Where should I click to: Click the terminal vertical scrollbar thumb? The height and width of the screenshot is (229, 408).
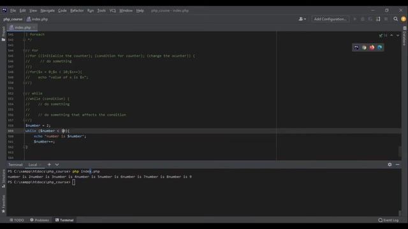pyautogui.click(x=400, y=213)
